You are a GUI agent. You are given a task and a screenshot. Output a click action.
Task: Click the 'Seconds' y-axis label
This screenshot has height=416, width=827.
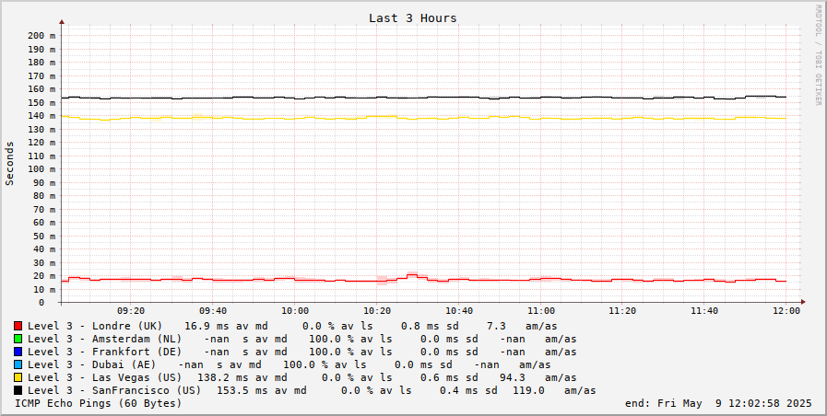point(9,163)
